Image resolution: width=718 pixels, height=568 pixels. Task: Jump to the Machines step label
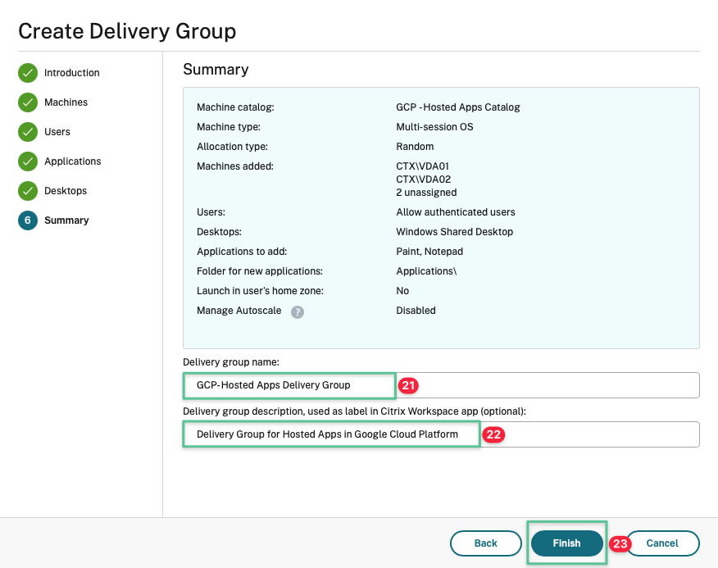coord(66,102)
